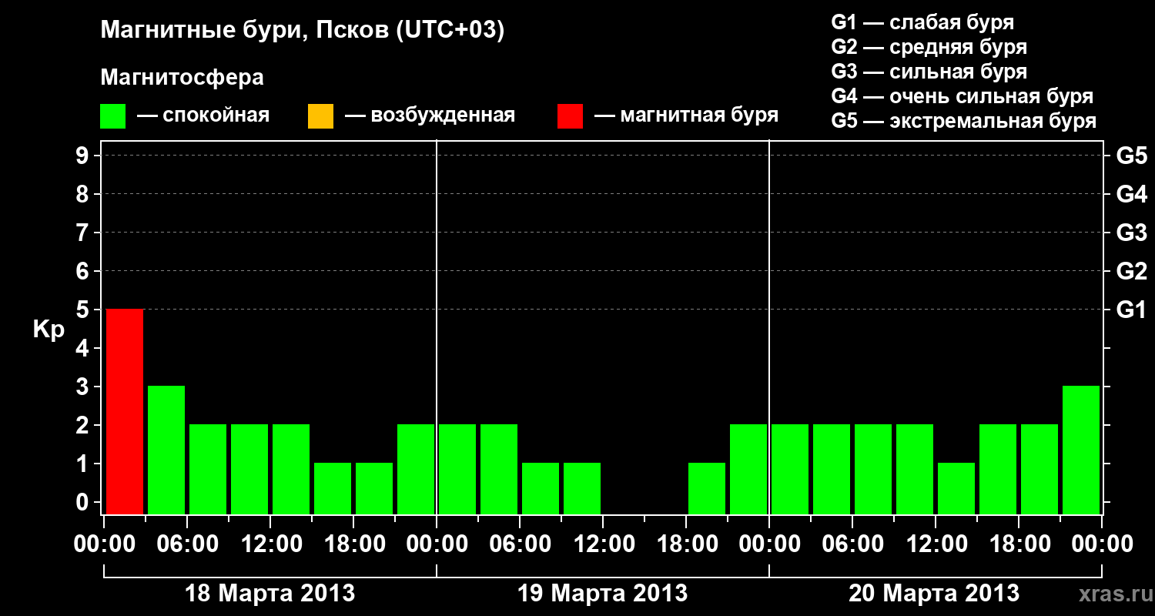Select the Kp 1 bar at 15:00–18:00 on 18 Марта
This screenshot has height=616, width=1155.
tap(333, 488)
